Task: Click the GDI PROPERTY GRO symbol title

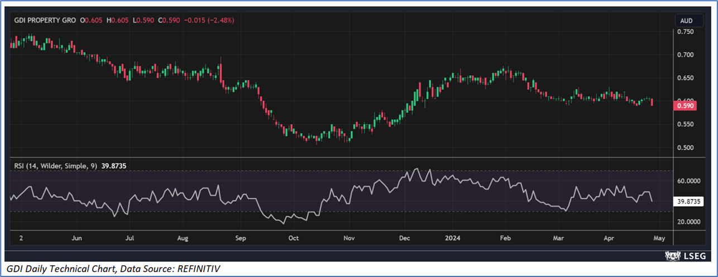Action: 45,20
